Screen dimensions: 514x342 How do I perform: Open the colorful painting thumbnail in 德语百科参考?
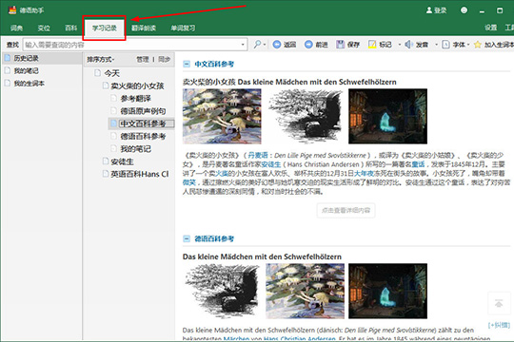click(x=305, y=291)
